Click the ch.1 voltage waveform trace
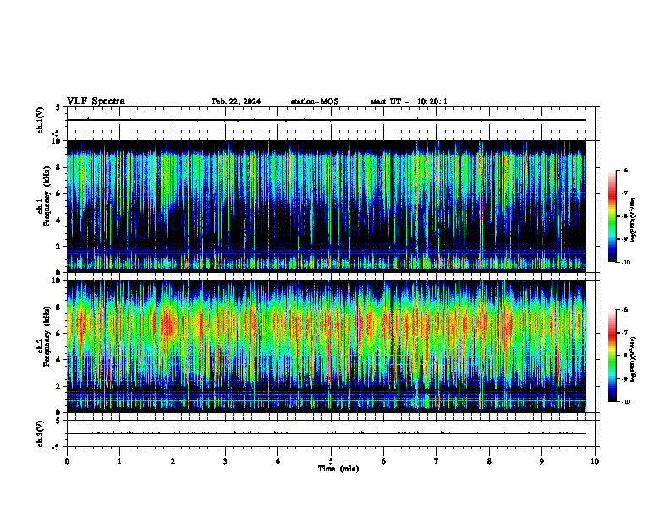Image resolution: width=670 pixels, height=517 pixels. click(326, 120)
